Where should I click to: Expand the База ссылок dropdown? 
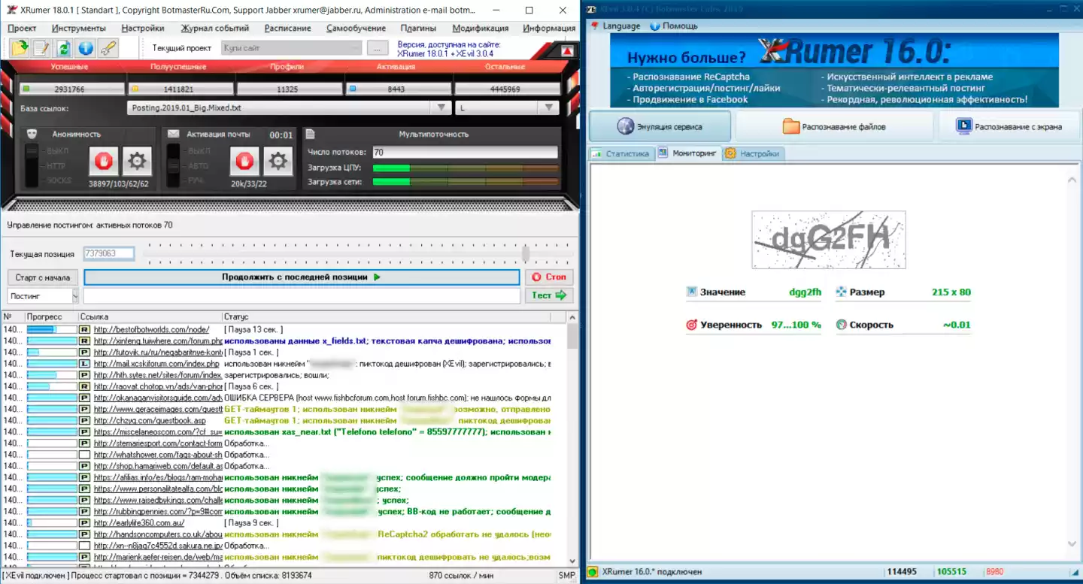point(442,107)
